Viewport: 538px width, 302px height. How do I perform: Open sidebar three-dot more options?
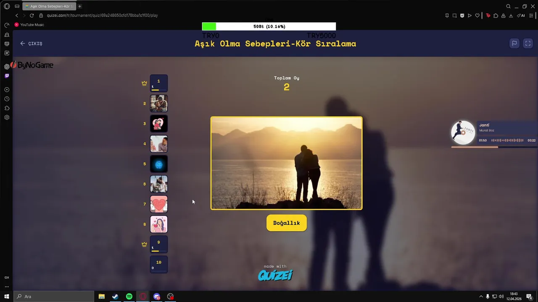[7, 287]
